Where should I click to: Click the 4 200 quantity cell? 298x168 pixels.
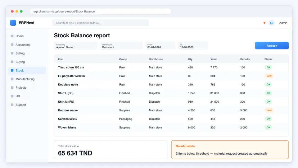point(192,110)
